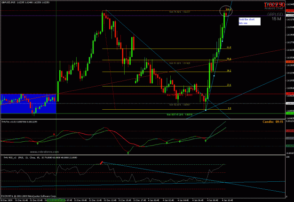294x202 pixels.
Task: Click the www.cobraforex.com text in the indicator pane
Action: (44, 152)
